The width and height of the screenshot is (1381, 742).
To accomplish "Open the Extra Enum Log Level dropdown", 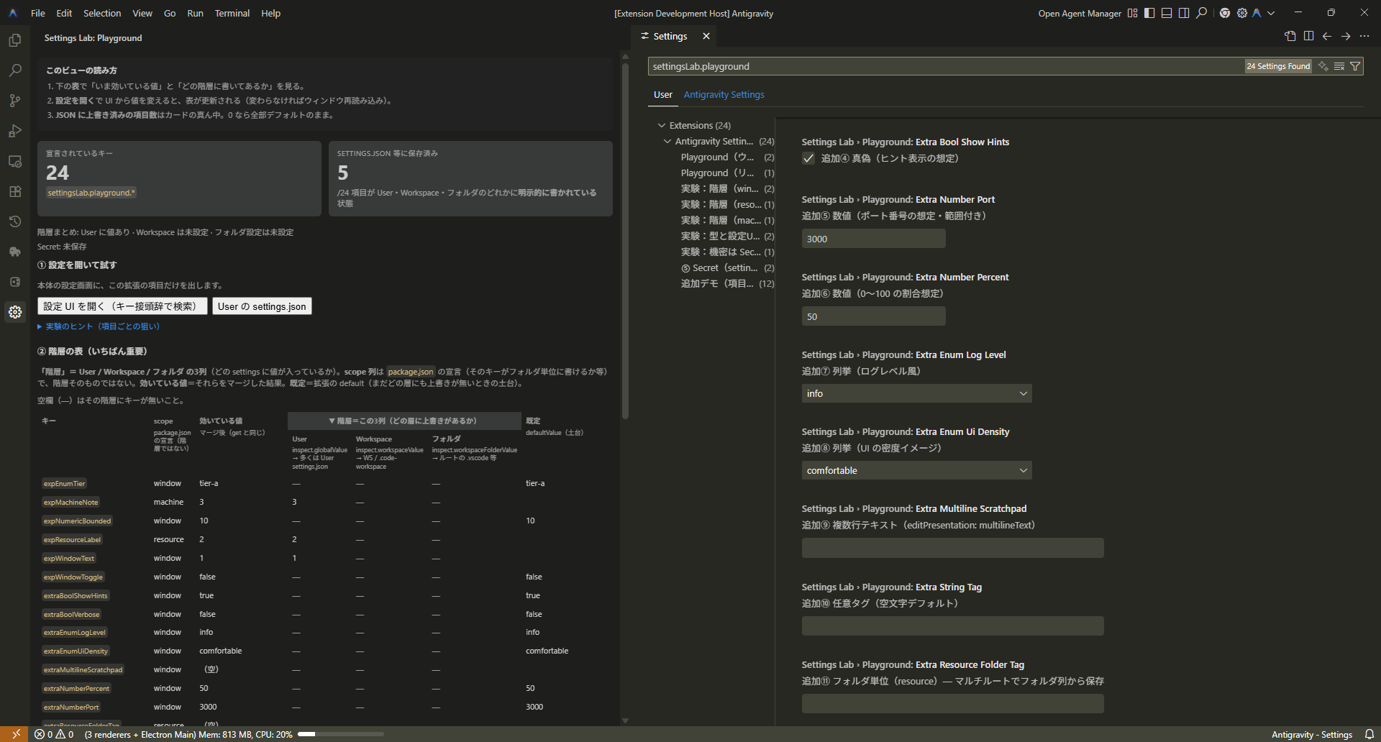I will 916,393.
